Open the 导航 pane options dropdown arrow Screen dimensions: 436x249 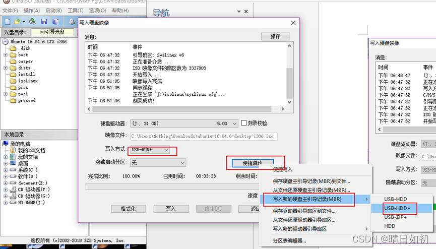coord(239,12)
